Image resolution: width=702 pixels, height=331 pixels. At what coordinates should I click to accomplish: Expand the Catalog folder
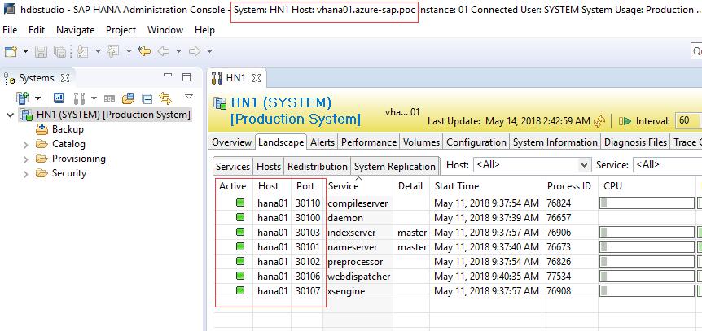(26, 145)
